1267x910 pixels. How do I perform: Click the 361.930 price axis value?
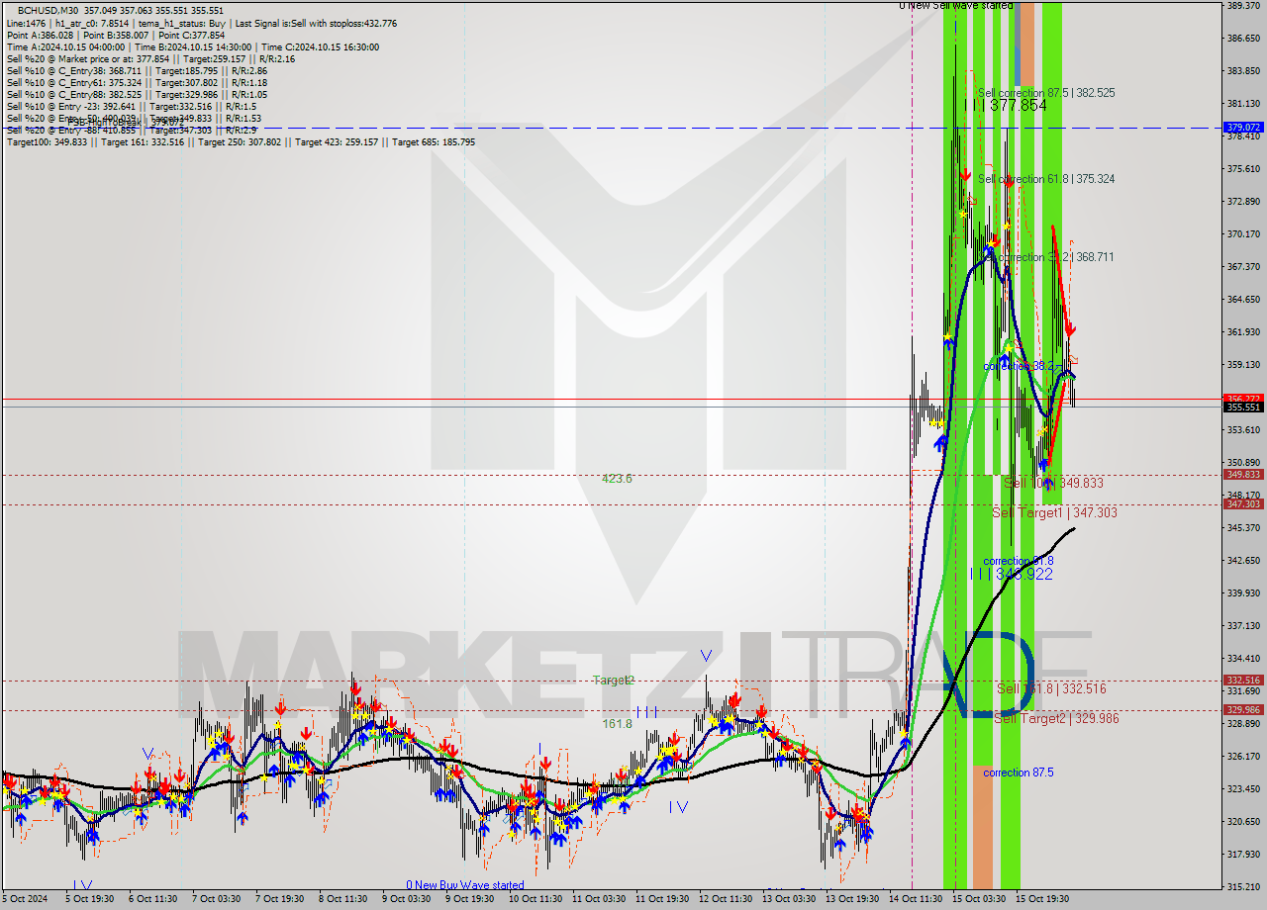pyautogui.click(x=1243, y=332)
